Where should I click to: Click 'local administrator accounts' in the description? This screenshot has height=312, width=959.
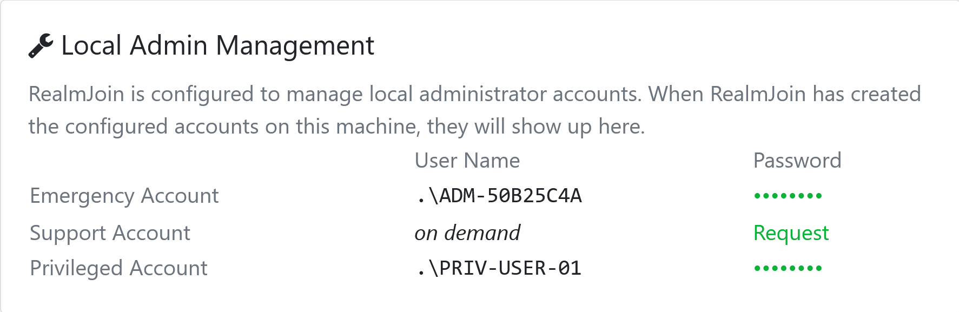505,94
